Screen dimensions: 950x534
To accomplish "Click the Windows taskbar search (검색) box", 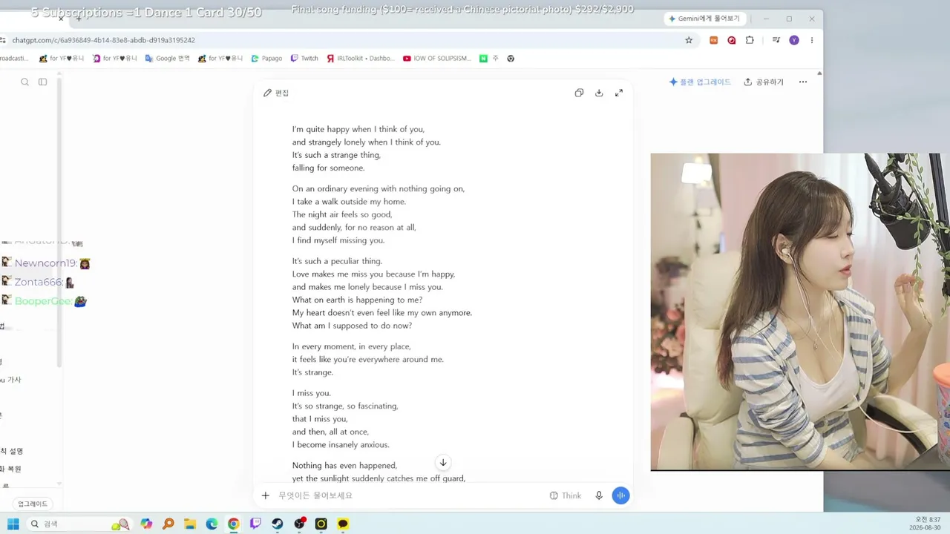I will [x=79, y=524].
